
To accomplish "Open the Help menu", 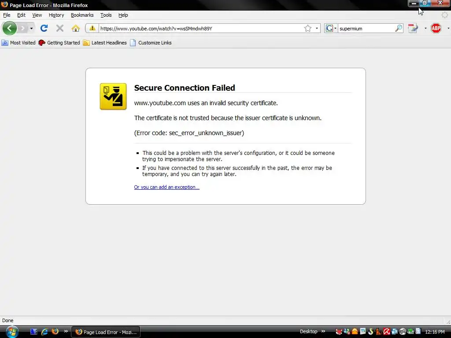I will click(x=123, y=15).
